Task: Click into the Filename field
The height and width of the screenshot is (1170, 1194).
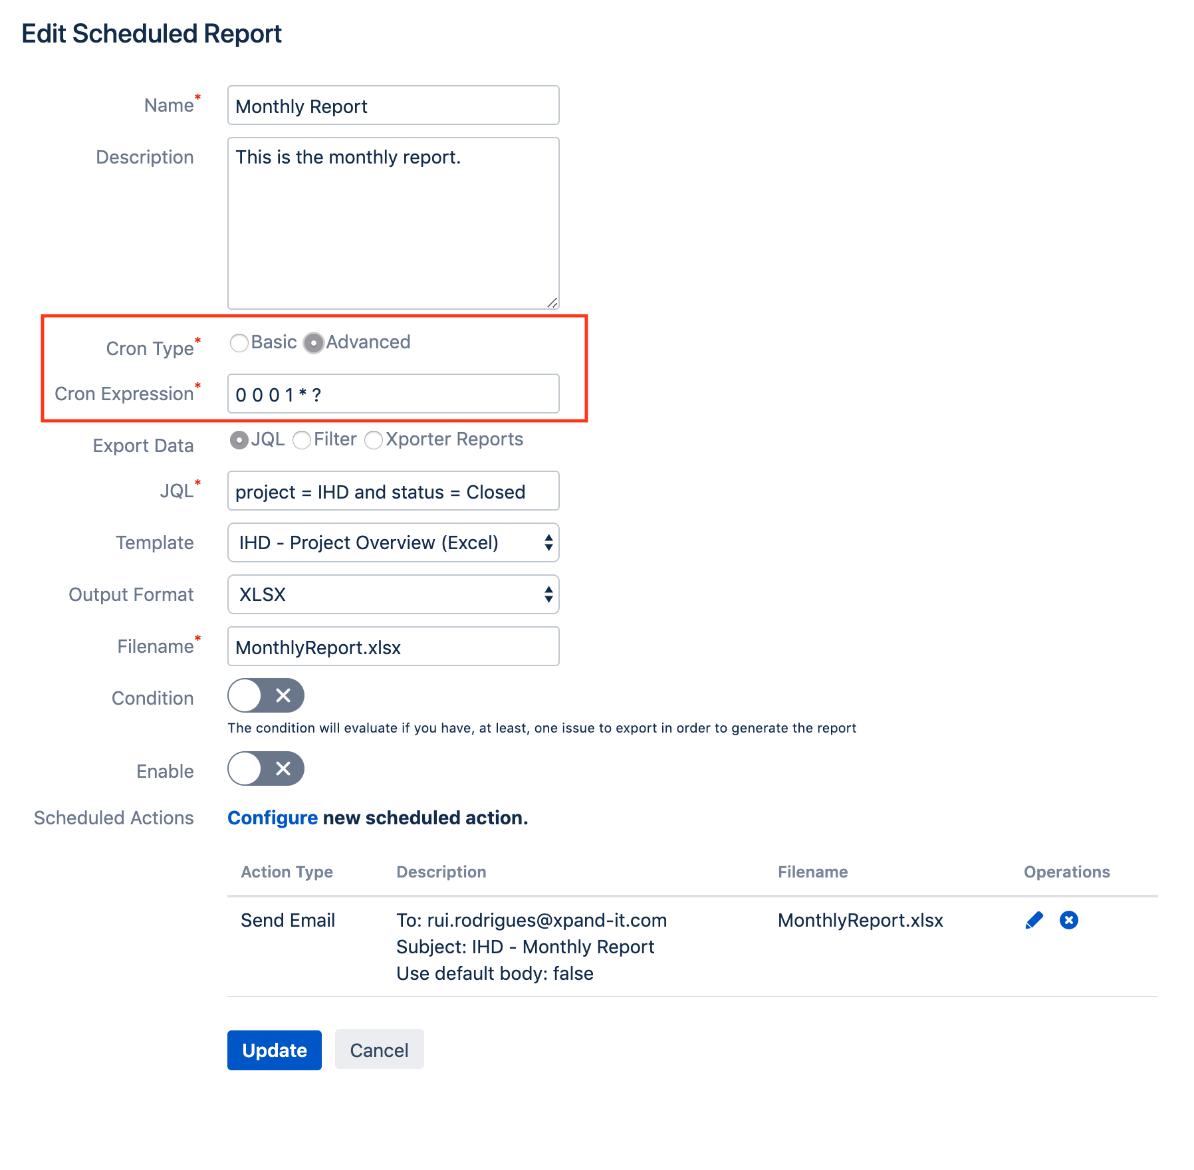Action: coord(393,647)
